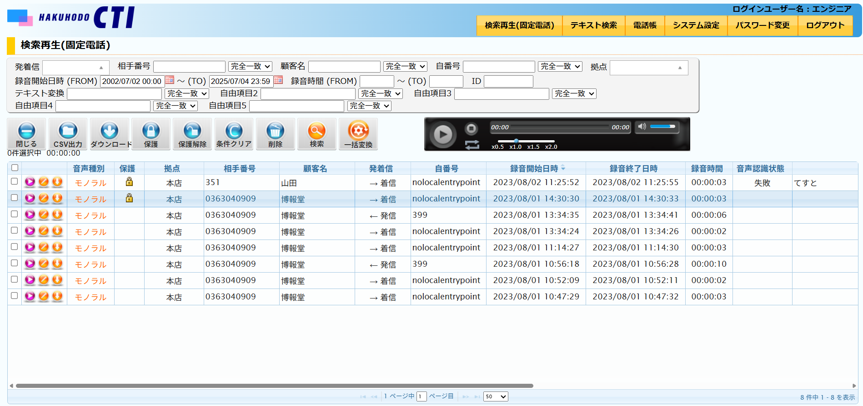Click the 保護 lock icon

tap(151, 132)
